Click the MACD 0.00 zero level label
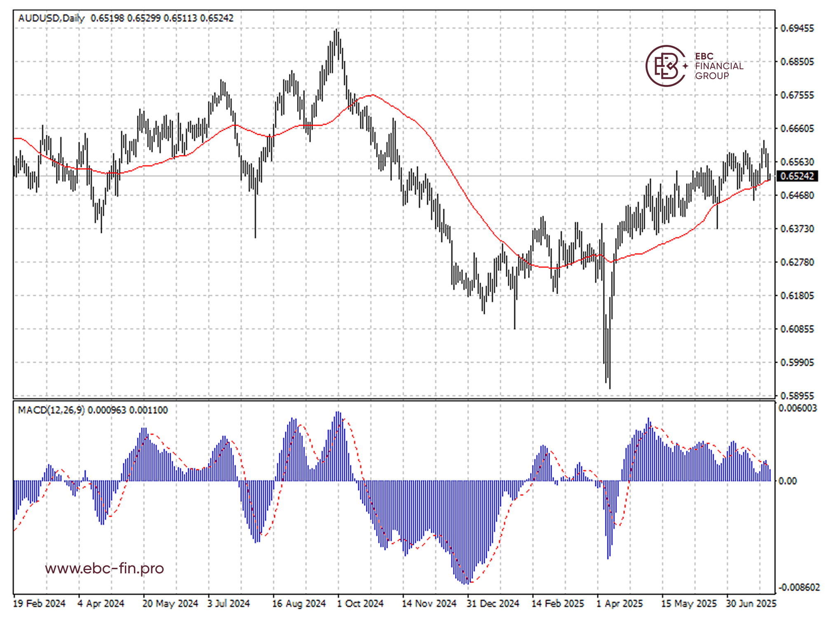 click(787, 481)
